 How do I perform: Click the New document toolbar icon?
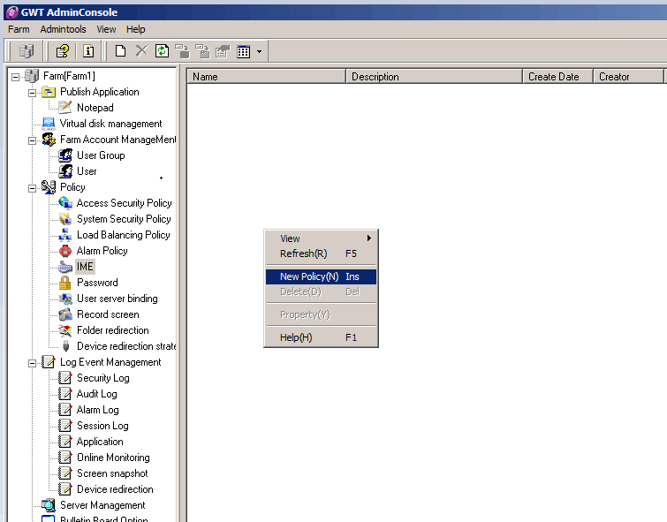[121, 51]
